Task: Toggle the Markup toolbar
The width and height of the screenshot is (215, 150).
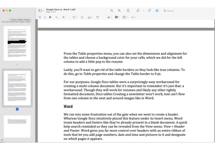Action: pos(157,10)
